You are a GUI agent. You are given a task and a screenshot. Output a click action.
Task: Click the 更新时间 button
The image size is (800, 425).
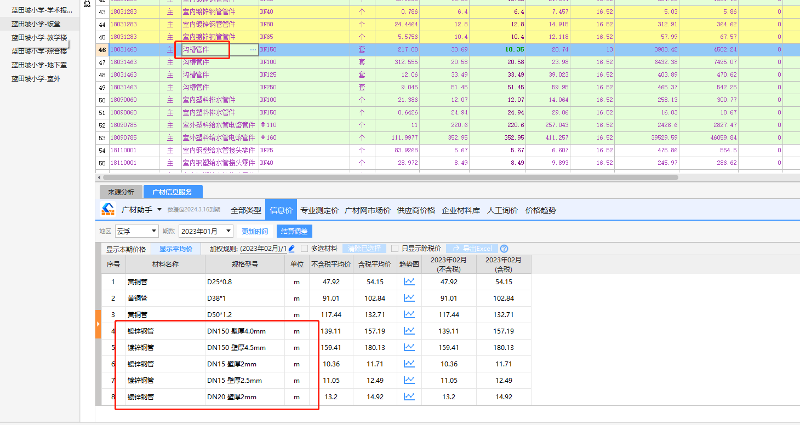255,231
